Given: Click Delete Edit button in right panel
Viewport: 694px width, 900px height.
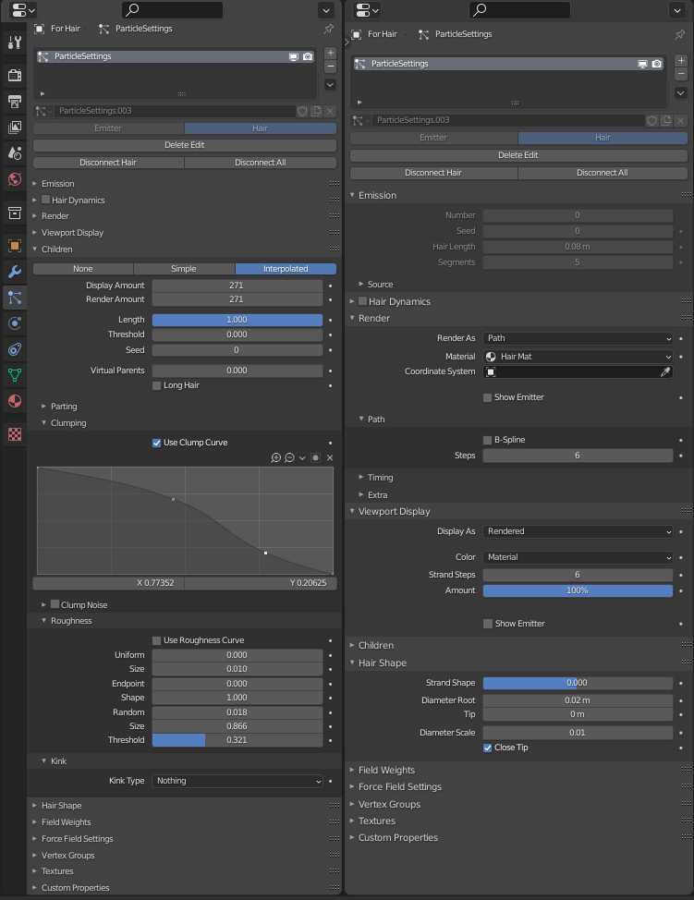Looking at the screenshot, I should (518, 155).
